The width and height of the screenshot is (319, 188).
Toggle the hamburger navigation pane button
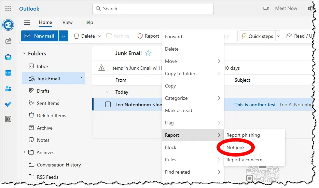click(27, 23)
